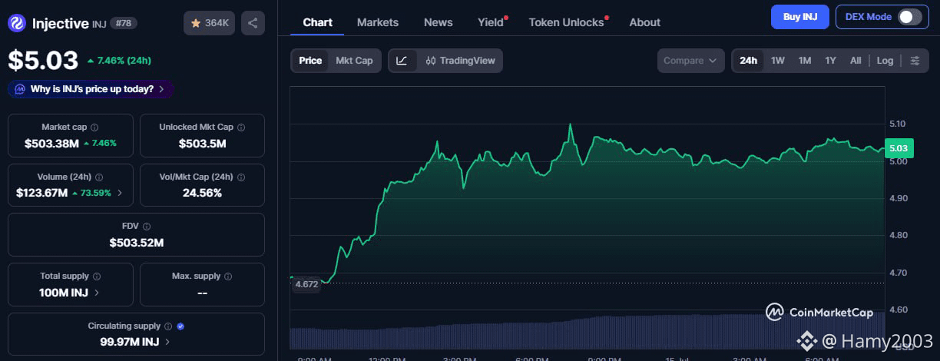Expand Volume (24h) details chevron
The image size is (940, 361).
click(119, 193)
